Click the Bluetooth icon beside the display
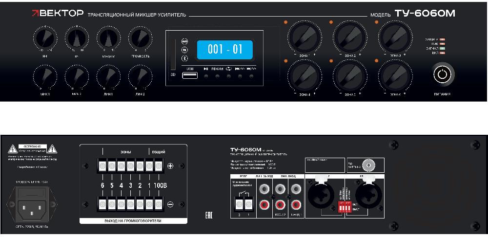This screenshot has width=488, height=237. (185, 59)
